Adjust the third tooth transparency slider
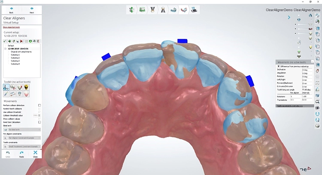The image size is (322, 175). (304, 33)
